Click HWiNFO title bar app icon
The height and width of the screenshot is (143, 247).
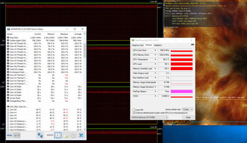[x=8, y=29]
